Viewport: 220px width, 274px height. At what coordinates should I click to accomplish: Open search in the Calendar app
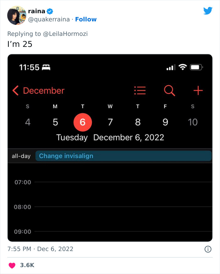tap(169, 91)
